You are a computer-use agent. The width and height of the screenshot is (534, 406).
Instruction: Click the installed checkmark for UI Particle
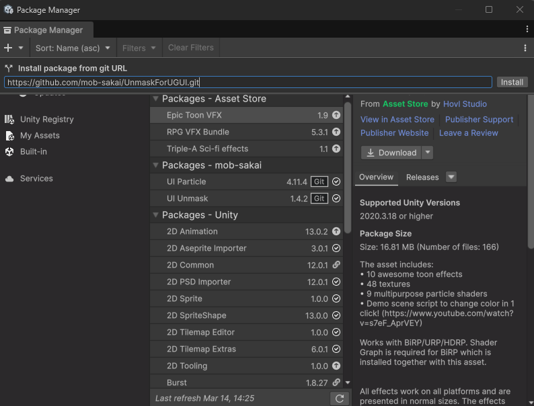pos(336,181)
